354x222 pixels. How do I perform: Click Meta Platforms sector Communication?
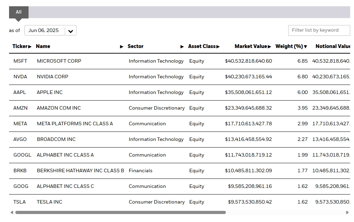point(147,124)
